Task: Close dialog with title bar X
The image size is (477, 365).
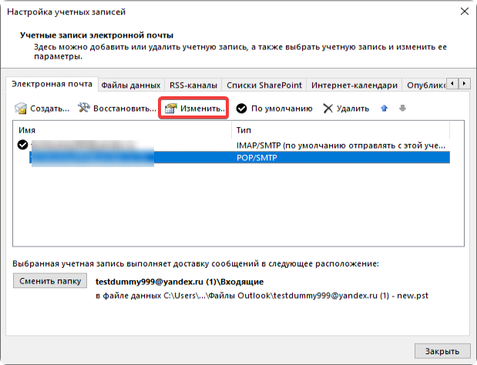Action: click(x=464, y=12)
